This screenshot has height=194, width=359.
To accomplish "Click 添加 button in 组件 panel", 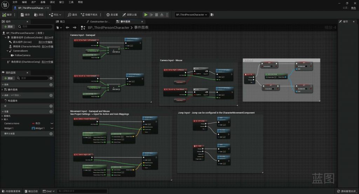I will (8, 27).
